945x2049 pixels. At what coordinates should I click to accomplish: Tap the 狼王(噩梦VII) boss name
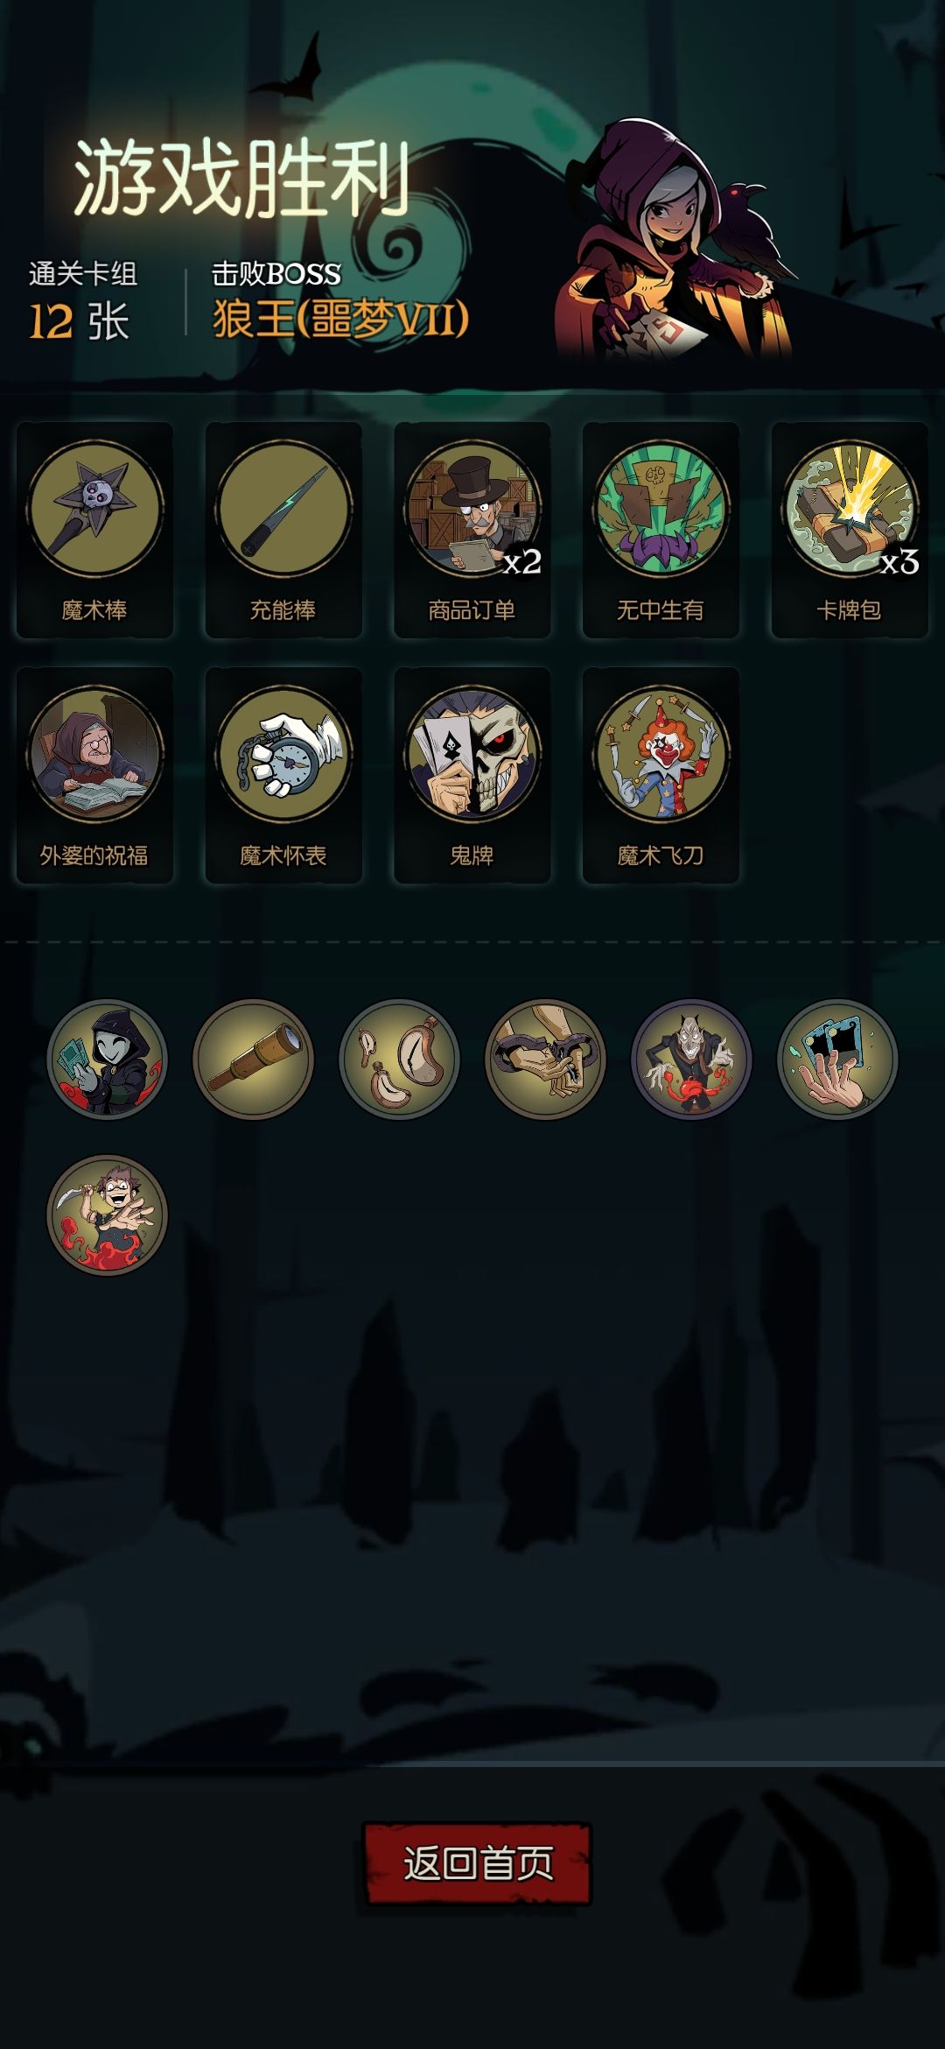point(341,319)
